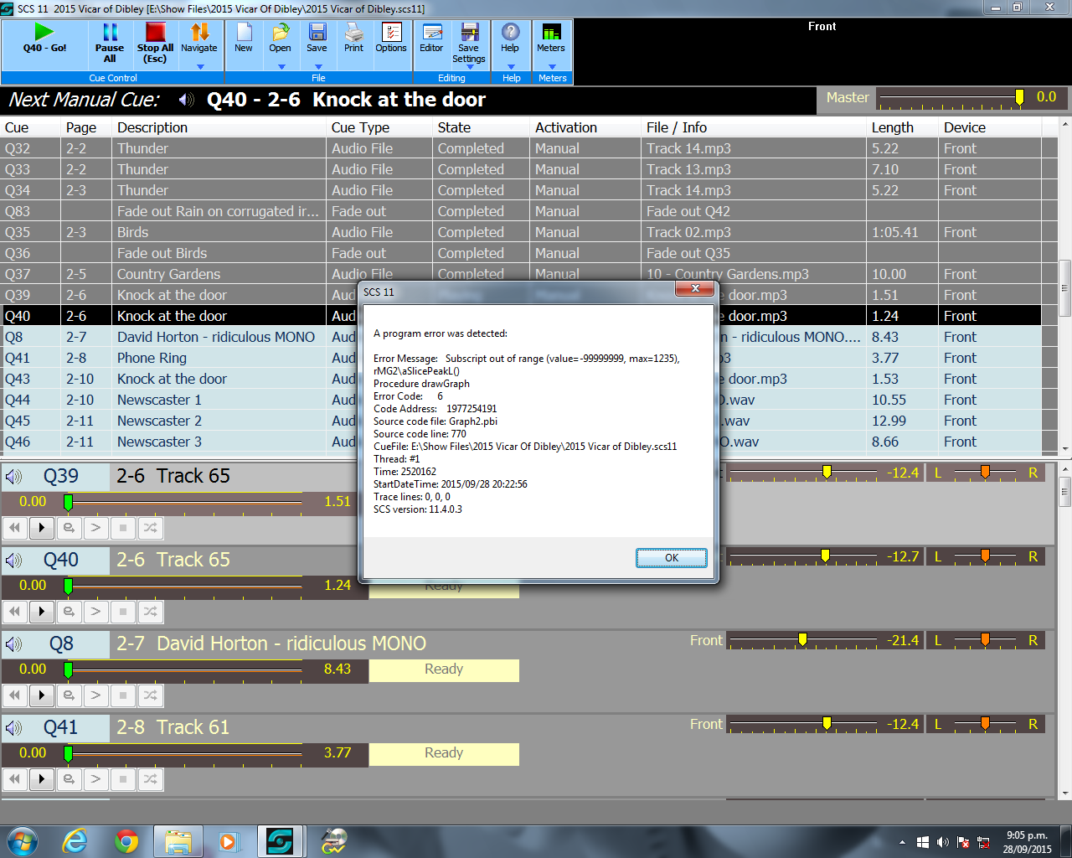Open Google Chrome from the taskbar

pos(126,840)
